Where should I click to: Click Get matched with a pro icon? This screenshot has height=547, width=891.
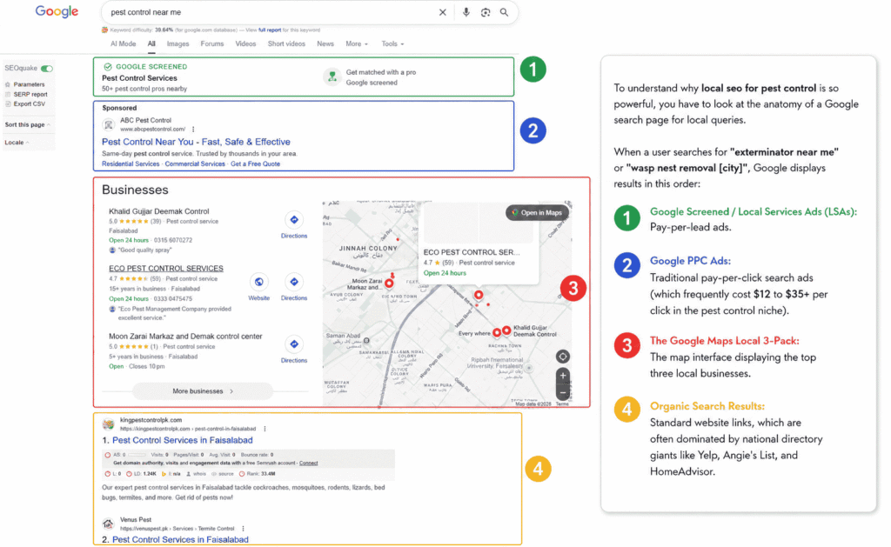332,77
